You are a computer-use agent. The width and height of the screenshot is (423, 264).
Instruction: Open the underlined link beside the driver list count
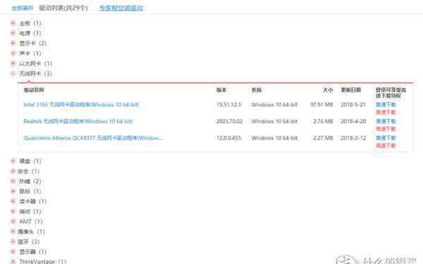tap(121, 8)
